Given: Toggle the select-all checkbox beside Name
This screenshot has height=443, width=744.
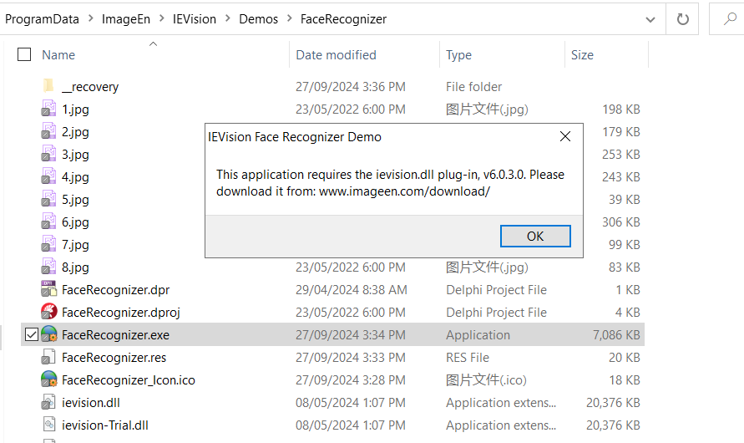Looking at the screenshot, I should coord(24,54).
